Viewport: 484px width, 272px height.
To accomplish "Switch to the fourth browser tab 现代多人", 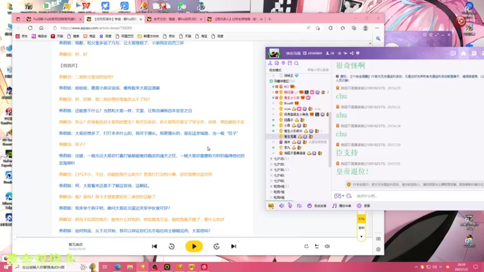I will point(235,19).
